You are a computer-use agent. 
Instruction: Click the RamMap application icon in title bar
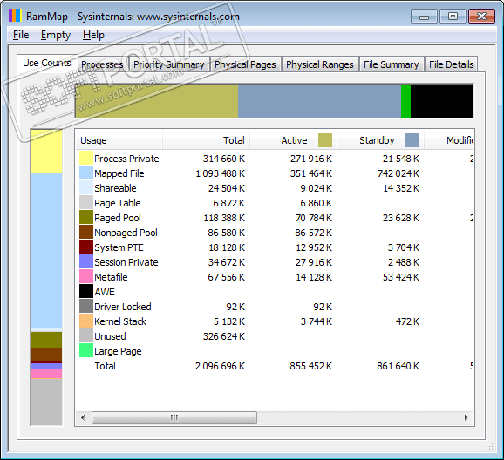tap(15, 16)
